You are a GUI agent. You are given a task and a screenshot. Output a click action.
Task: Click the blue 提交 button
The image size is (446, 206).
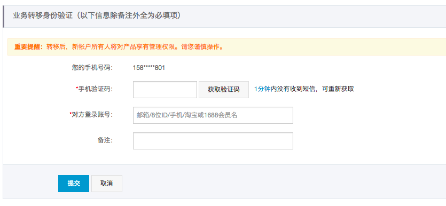[74, 184]
